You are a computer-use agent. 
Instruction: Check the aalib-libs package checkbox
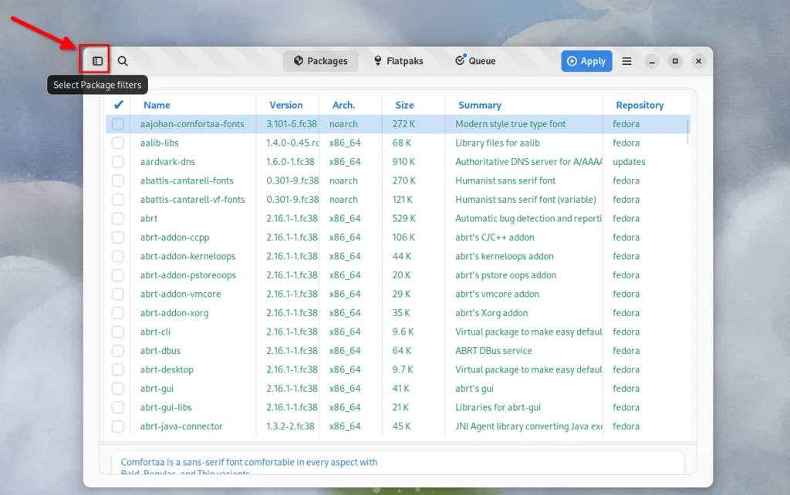pos(118,143)
